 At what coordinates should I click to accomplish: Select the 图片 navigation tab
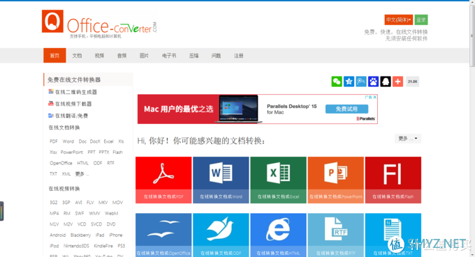click(144, 56)
